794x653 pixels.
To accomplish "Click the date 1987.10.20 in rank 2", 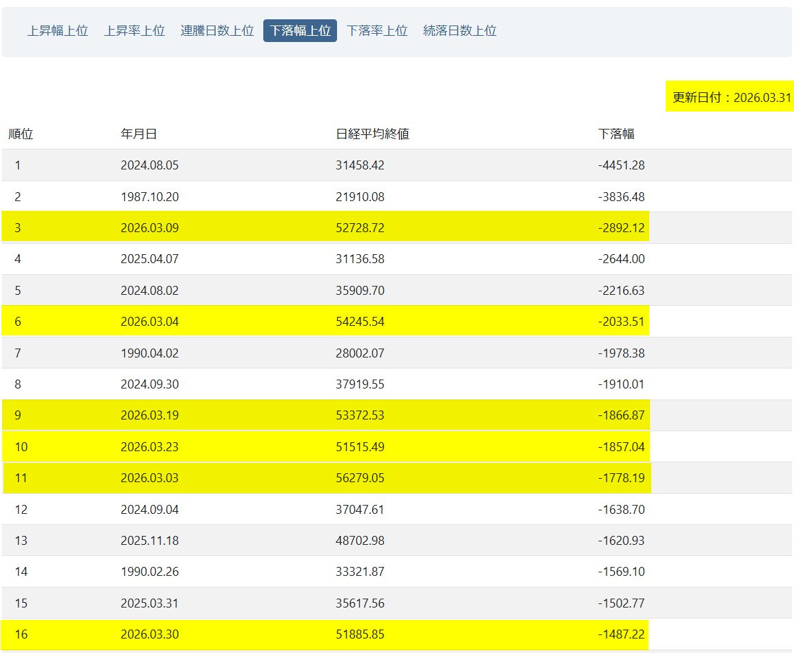I will click(x=150, y=197).
